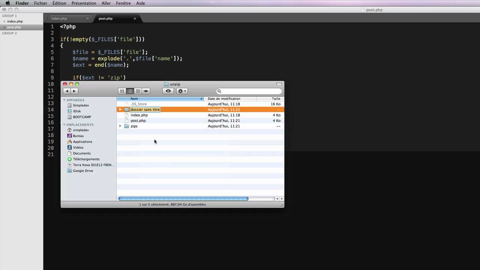Open Simpledev drive in sidebar
Screen dimensions: 480x270
click(81, 105)
